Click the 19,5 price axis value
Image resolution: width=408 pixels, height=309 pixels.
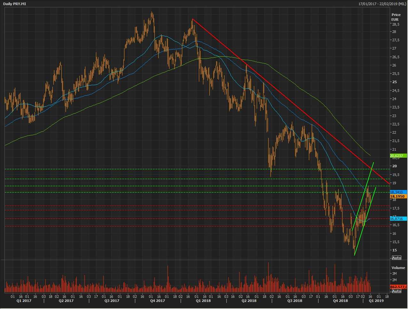pyautogui.click(x=396, y=175)
